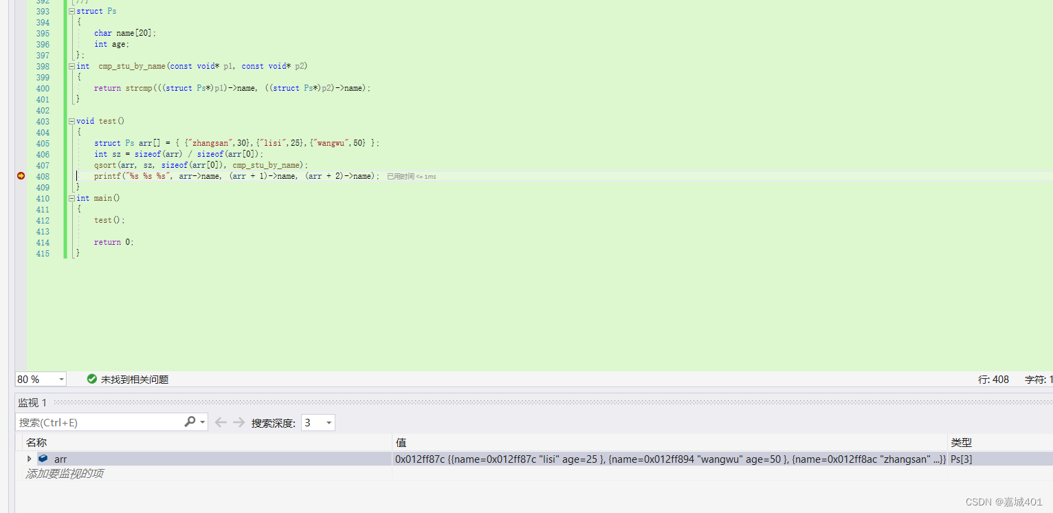Click the 行: 408 line indicator
This screenshot has height=513, width=1053.
tap(993, 380)
